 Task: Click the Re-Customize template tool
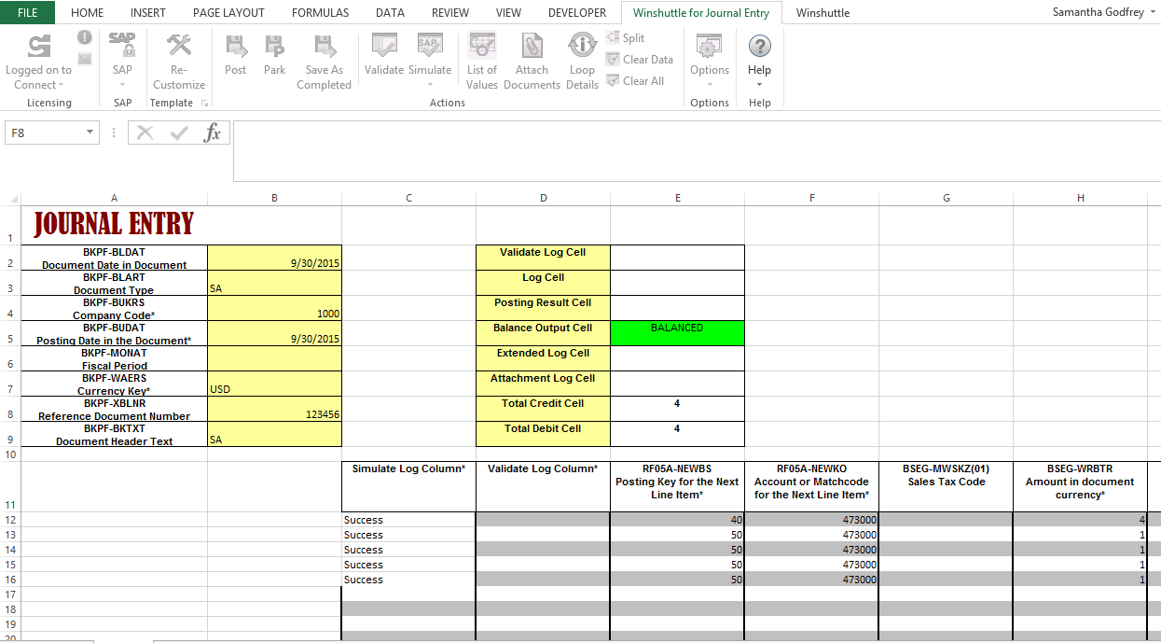click(179, 61)
